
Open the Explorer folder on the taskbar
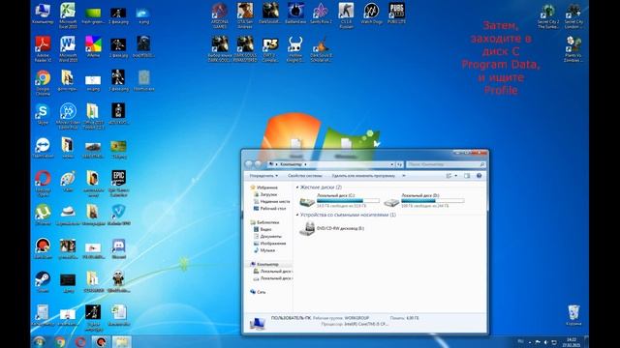tap(121, 341)
